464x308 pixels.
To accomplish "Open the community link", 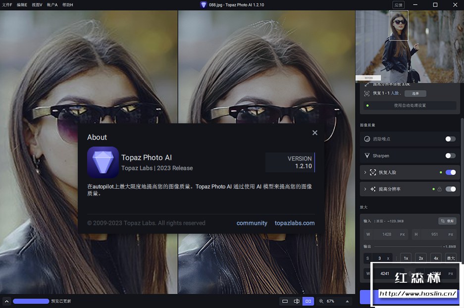I will [252, 223].
